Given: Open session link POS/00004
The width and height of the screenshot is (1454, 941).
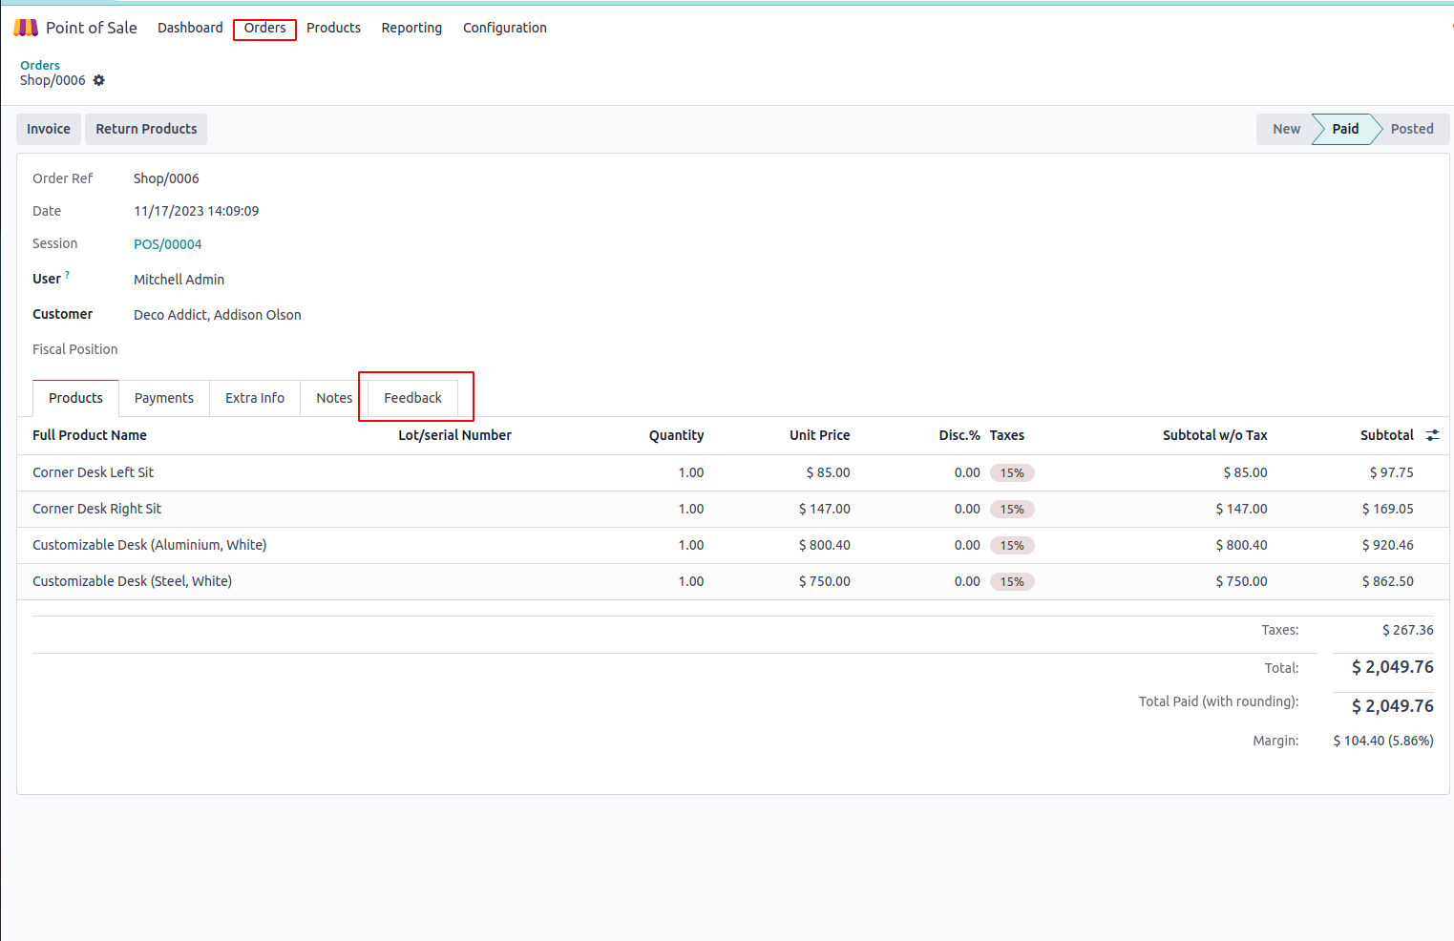Looking at the screenshot, I should point(168,244).
